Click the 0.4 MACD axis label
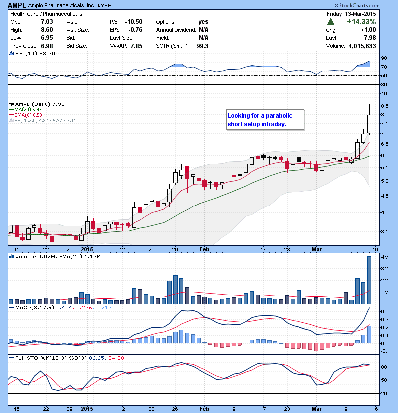This screenshot has height=413, width=398. [385, 312]
